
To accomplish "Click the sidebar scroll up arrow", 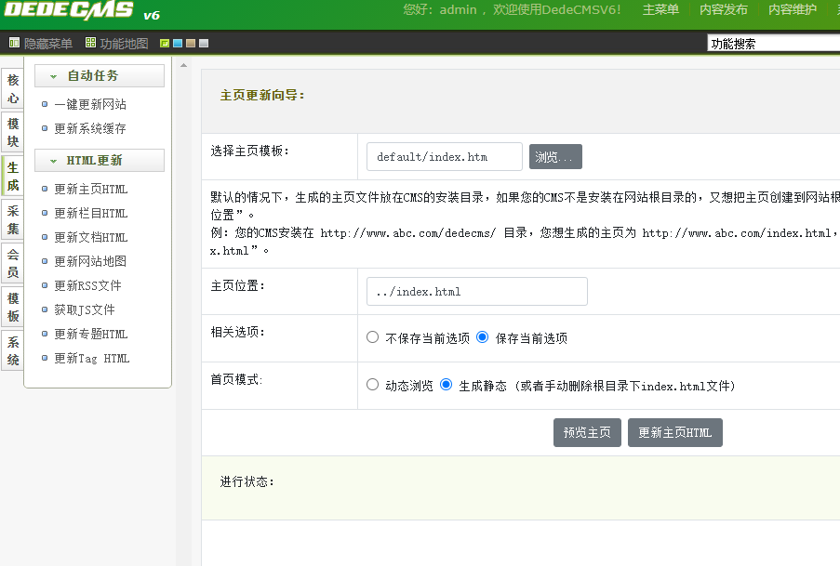I will 184,65.
